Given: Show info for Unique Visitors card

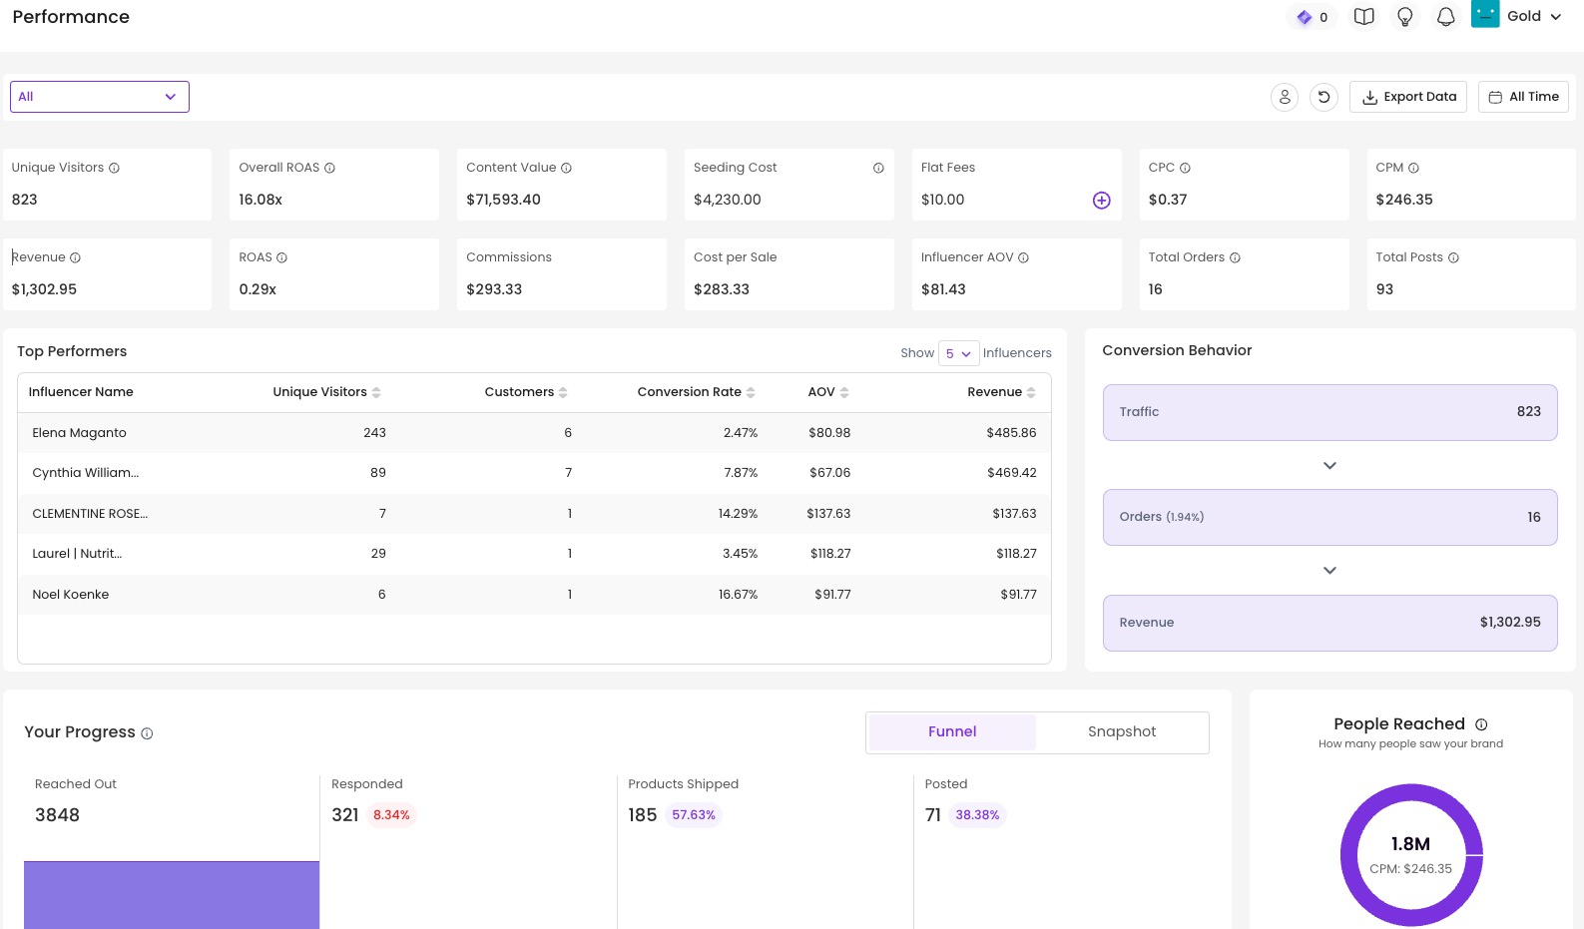Looking at the screenshot, I should coord(114,168).
